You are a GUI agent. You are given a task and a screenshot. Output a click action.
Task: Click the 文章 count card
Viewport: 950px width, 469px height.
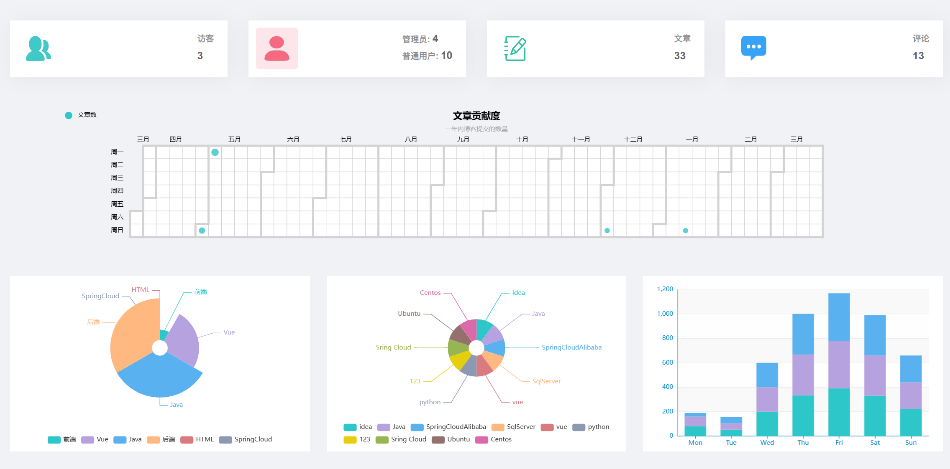coord(595,48)
